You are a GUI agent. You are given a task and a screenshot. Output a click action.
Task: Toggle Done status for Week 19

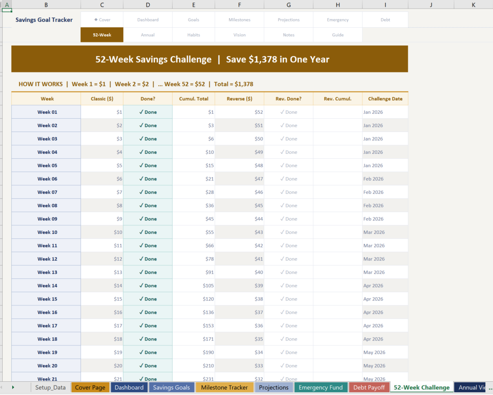148,352
